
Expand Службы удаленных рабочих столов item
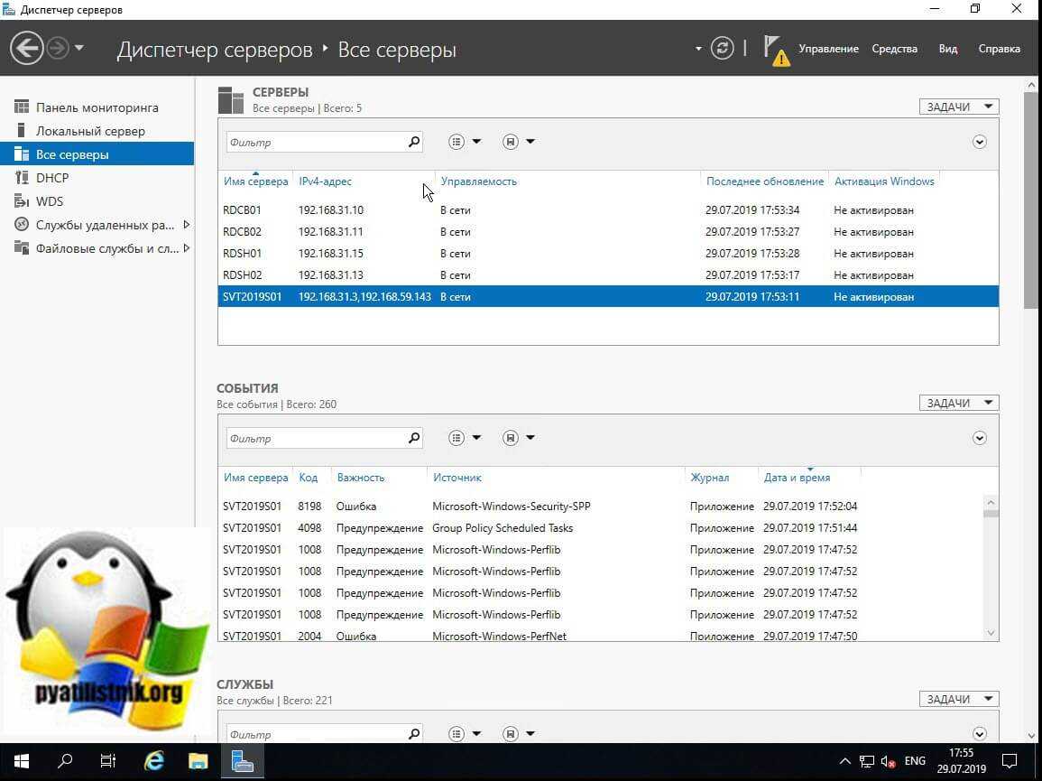coord(187,225)
